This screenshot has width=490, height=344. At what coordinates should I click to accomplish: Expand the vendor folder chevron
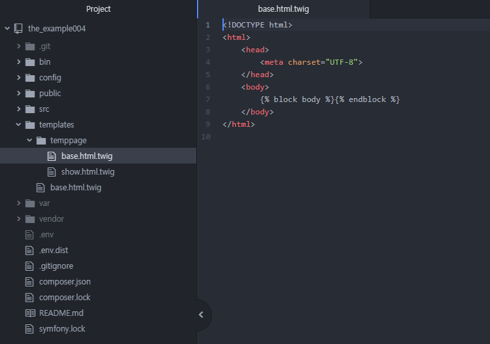point(18,219)
